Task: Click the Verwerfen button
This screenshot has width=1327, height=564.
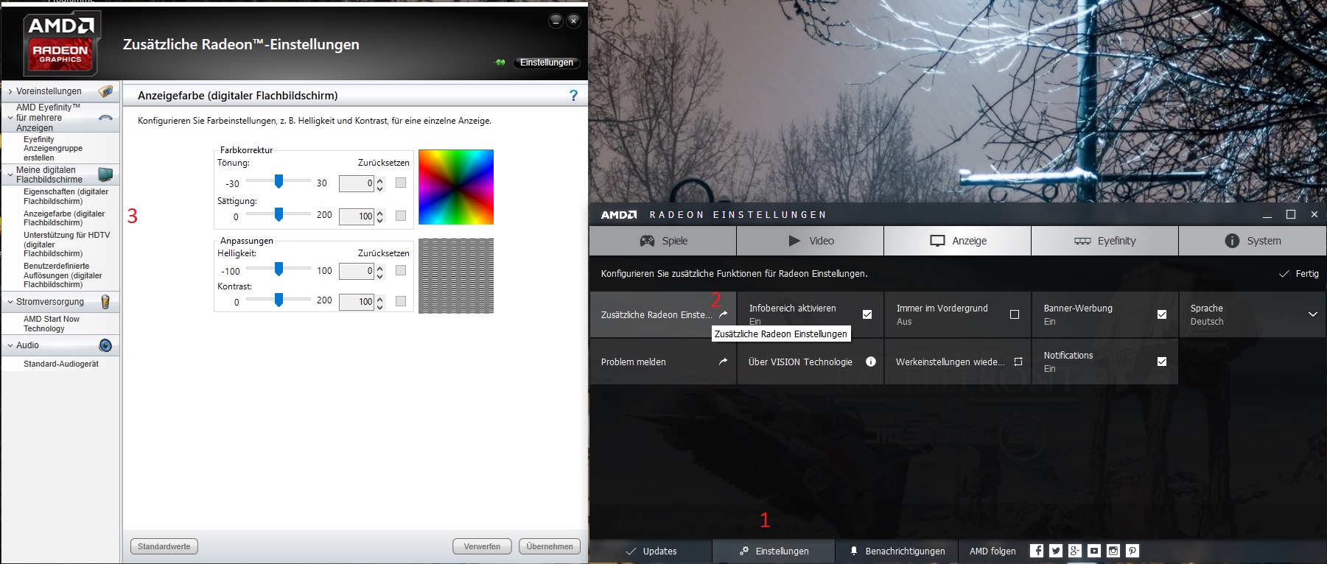Action: click(x=482, y=546)
